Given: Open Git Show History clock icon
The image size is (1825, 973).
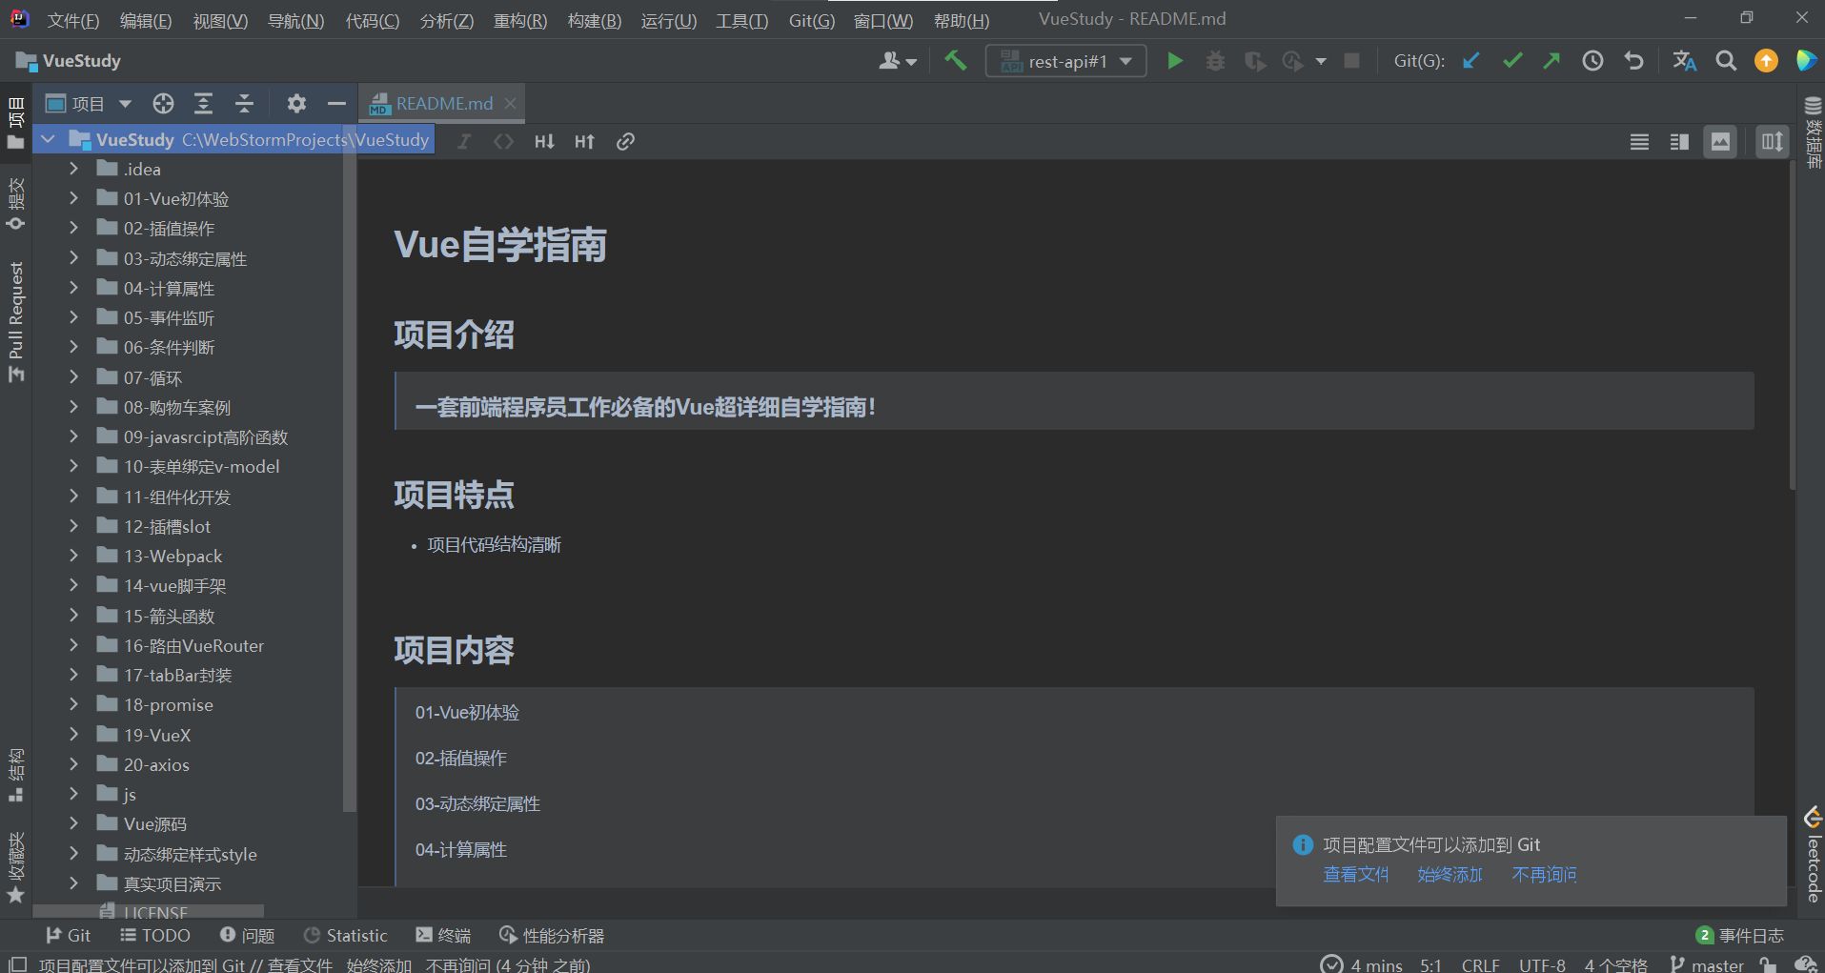Looking at the screenshot, I should 1592,61.
